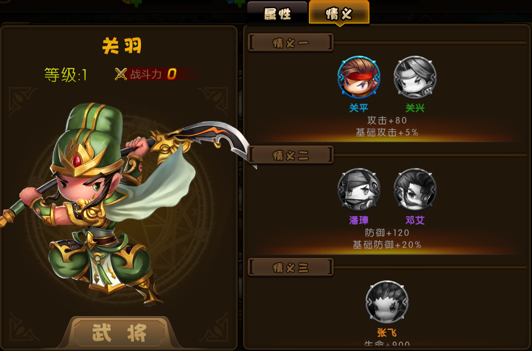Select the 关兴 greyed hero portrait
Viewport: 532px width, 351px height.
click(x=415, y=77)
